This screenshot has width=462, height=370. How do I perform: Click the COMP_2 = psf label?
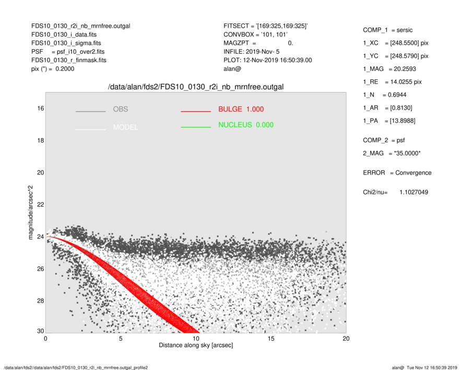384,141
